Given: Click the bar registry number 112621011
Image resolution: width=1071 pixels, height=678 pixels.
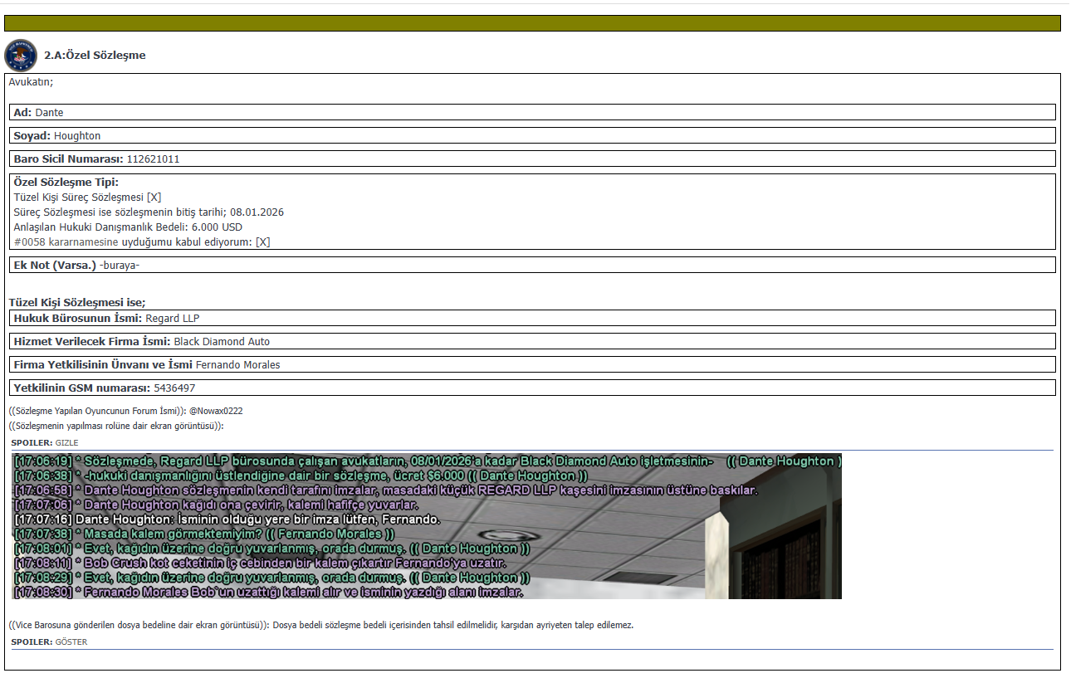Looking at the screenshot, I should point(153,159).
